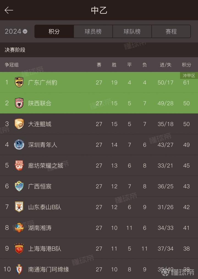
Task: Tap the 南通海门珂缔缘 team logo
Action: pyautogui.click(x=19, y=269)
